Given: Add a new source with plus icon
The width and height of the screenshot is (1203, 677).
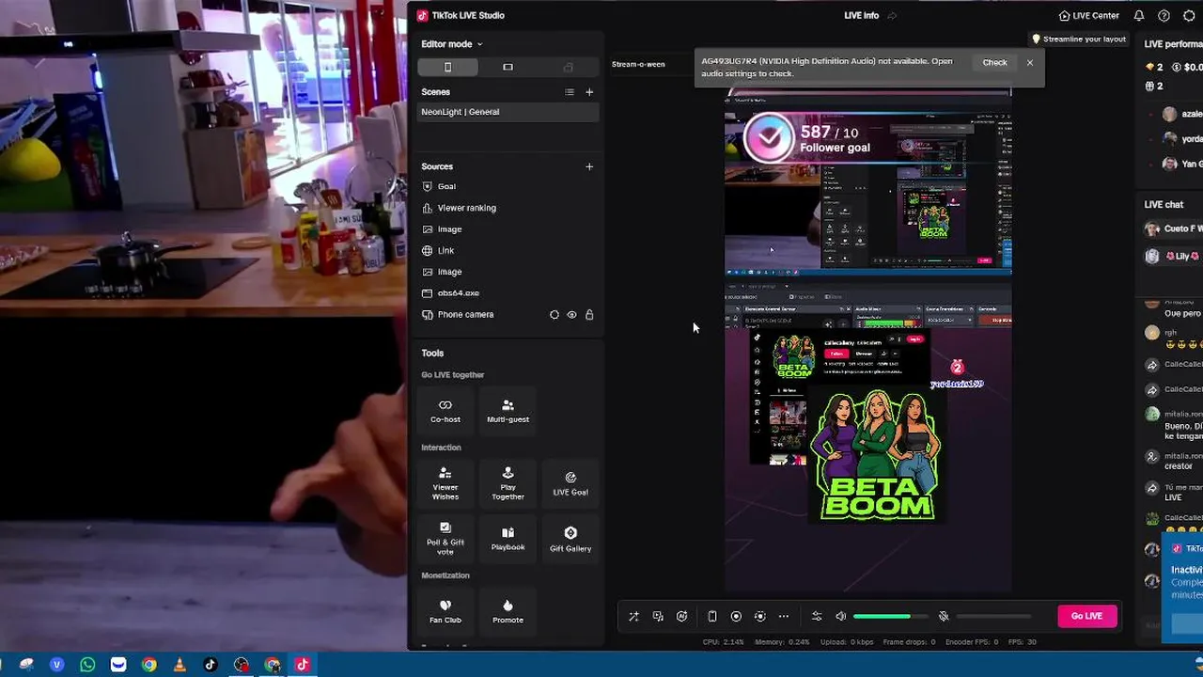Looking at the screenshot, I should coord(589,166).
